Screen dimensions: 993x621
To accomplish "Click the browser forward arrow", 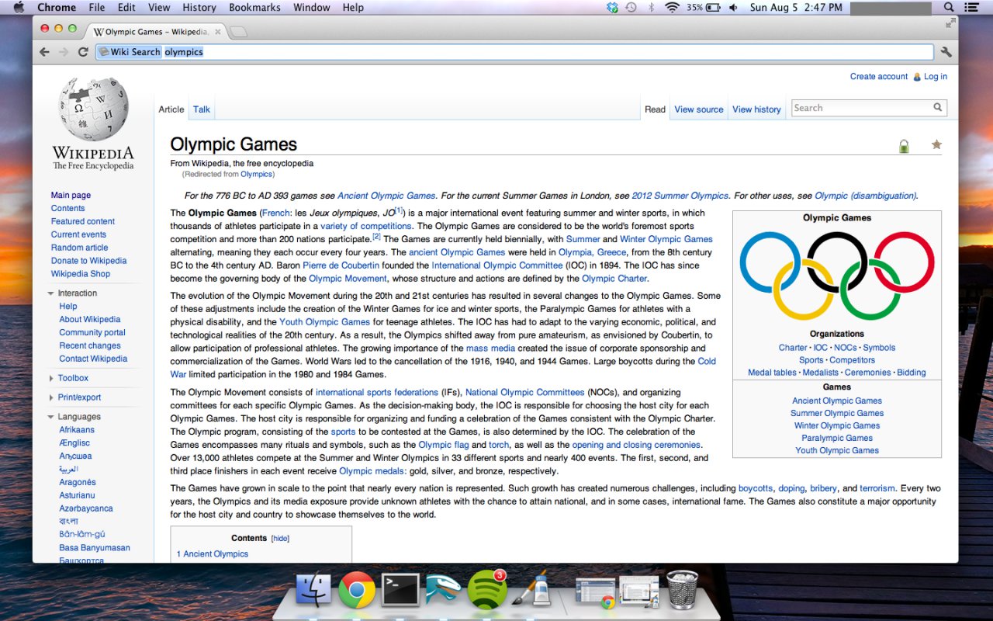I will click(x=64, y=52).
